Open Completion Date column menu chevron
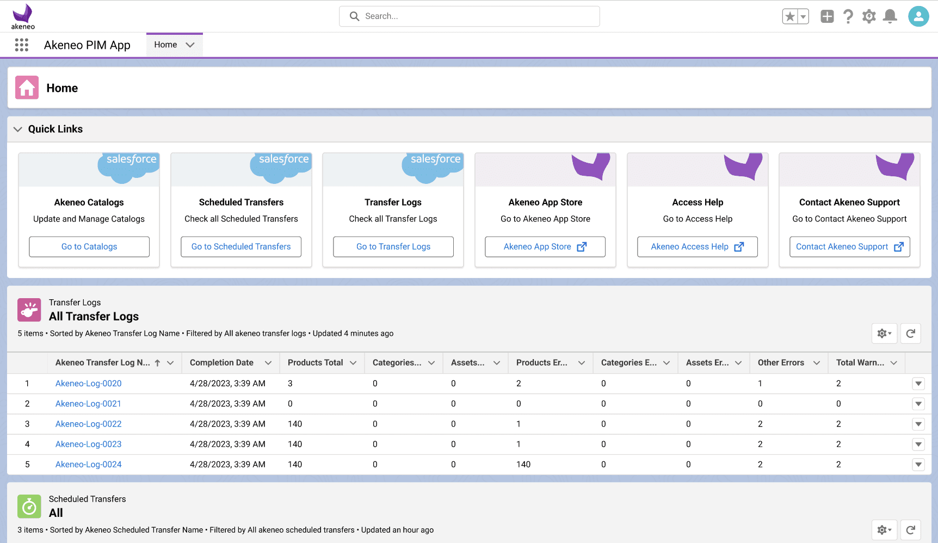 click(x=268, y=363)
